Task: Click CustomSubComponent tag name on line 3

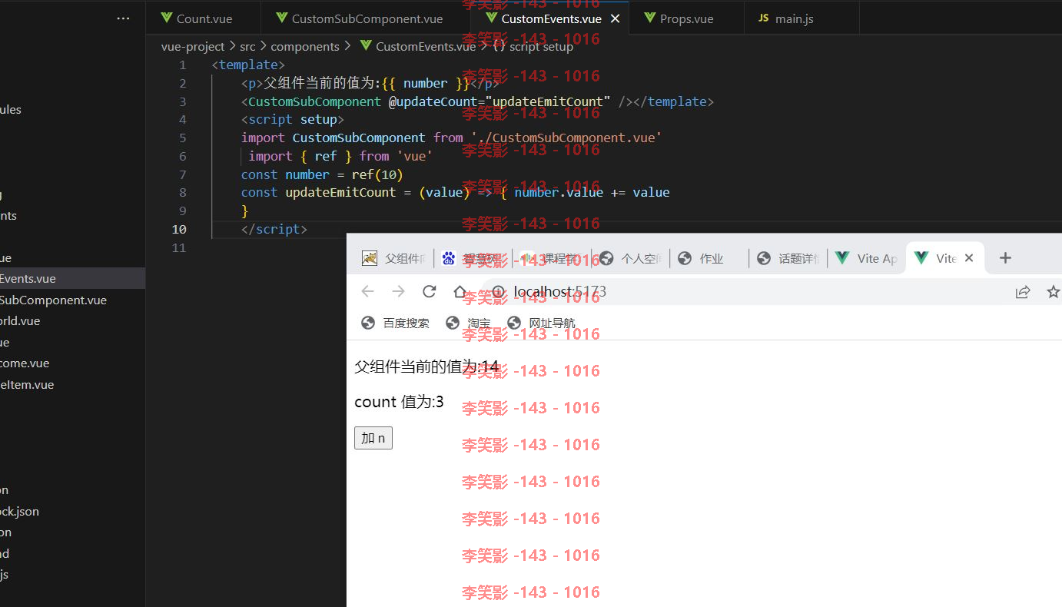Action: click(314, 101)
